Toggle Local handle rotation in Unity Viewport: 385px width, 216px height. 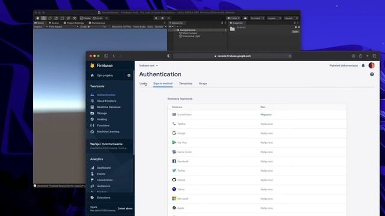coord(97,18)
